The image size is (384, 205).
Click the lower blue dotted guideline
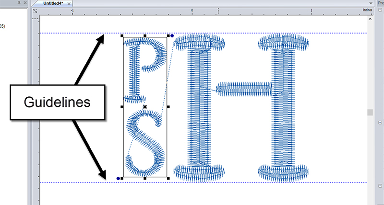[x=203, y=182]
